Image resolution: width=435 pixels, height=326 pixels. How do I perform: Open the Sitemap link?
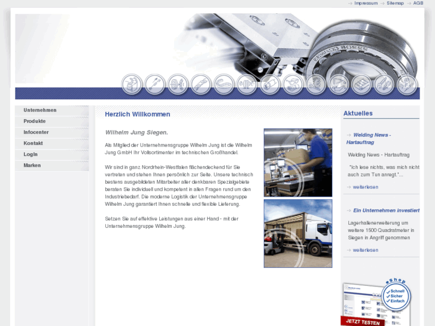395,4
